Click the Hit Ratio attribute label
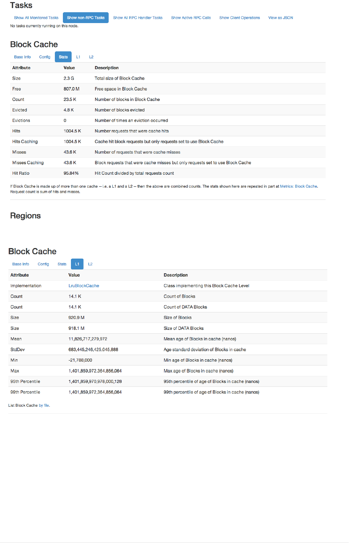The height and width of the screenshot is (543, 349). pyautogui.click(x=21, y=173)
